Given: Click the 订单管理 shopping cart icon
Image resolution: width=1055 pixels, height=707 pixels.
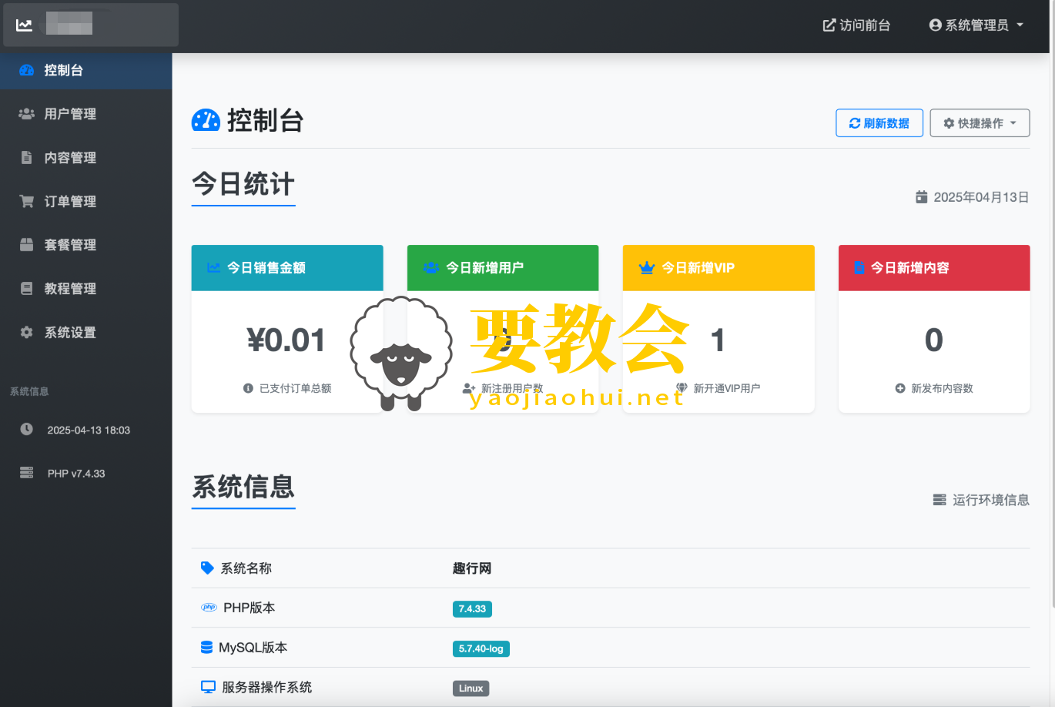Looking at the screenshot, I should pos(26,201).
